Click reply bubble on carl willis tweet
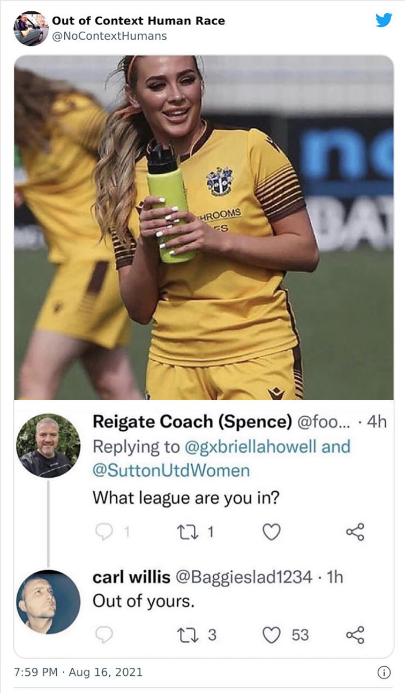405x693 pixels. point(103,635)
